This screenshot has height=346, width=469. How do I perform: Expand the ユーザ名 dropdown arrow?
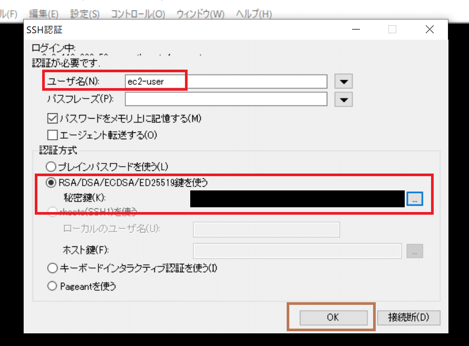click(x=344, y=82)
